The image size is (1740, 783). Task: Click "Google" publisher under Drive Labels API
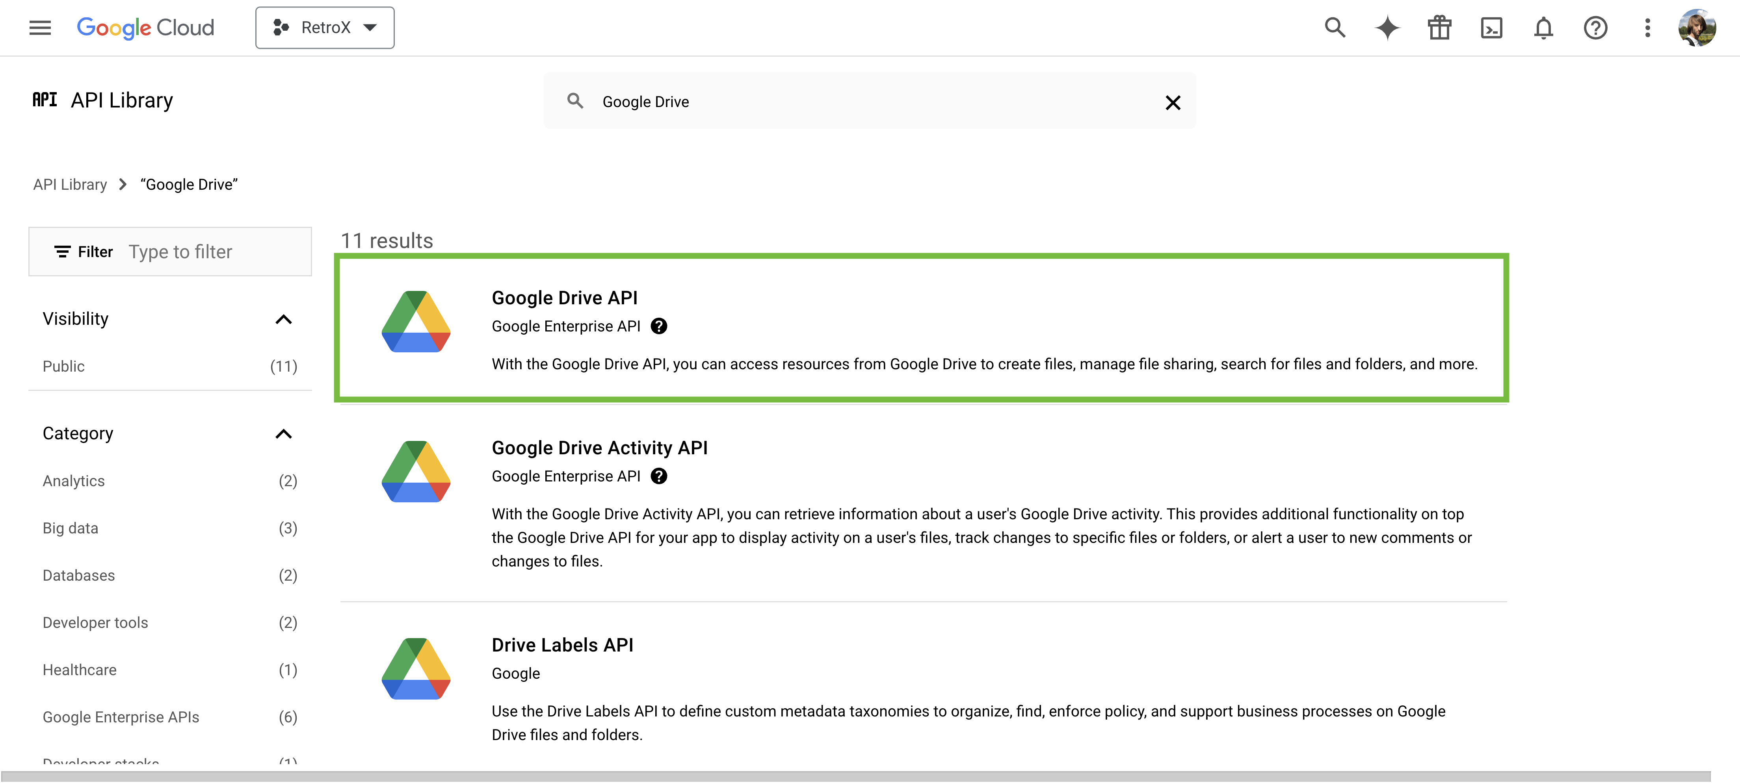(x=516, y=674)
